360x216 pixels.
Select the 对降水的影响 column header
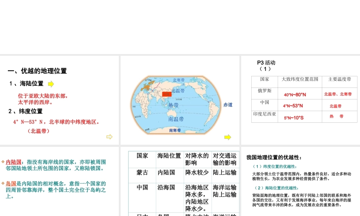point(197,159)
